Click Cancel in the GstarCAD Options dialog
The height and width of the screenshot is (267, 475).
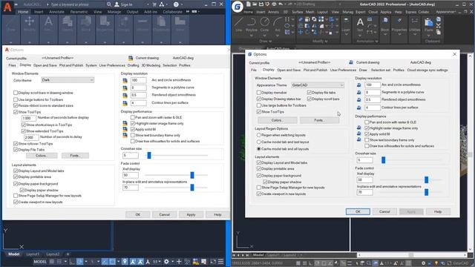[384, 211]
